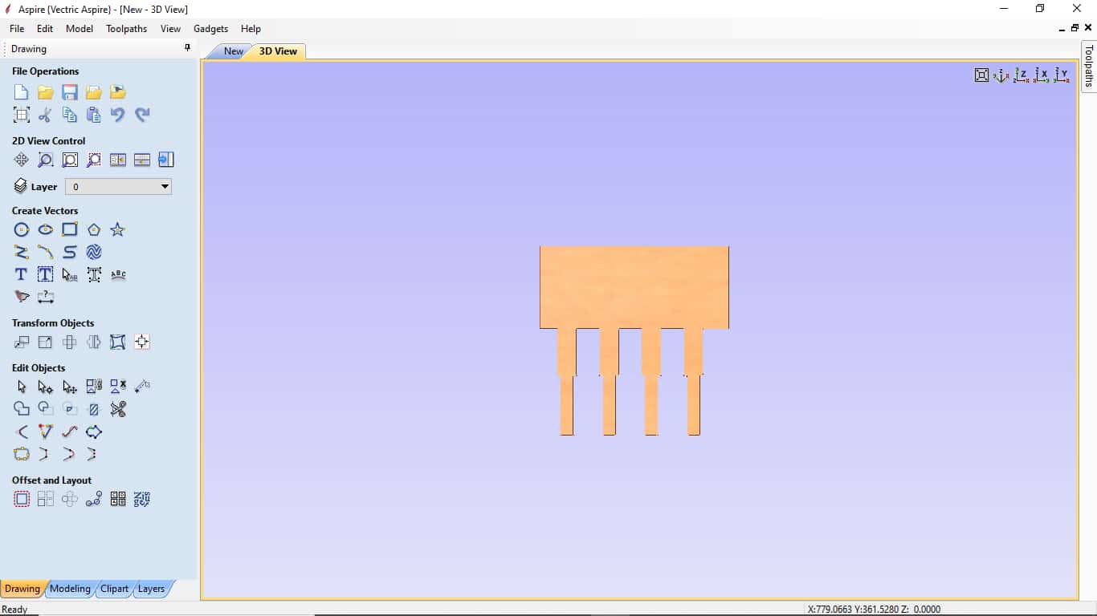
Task: Zoom to fit in 3D view
Action: 981,75
